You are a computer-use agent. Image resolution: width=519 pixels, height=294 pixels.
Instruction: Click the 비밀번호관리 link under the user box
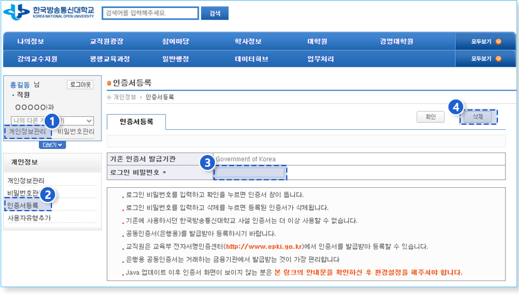76,132
